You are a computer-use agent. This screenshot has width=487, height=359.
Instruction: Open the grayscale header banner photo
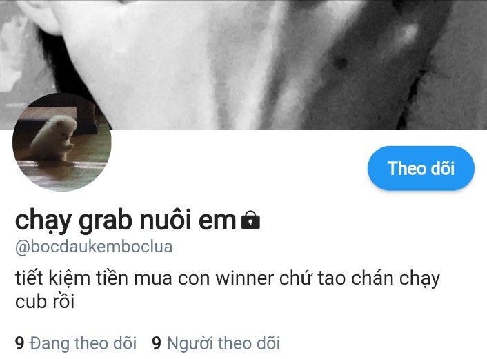coord(243,65)
